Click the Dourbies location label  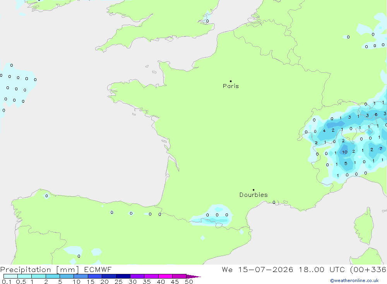pos(253,195)
